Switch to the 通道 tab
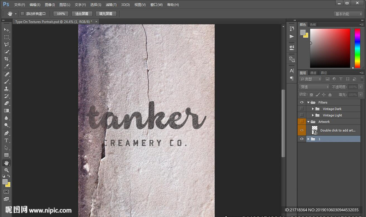 click(x=313, y=73)
